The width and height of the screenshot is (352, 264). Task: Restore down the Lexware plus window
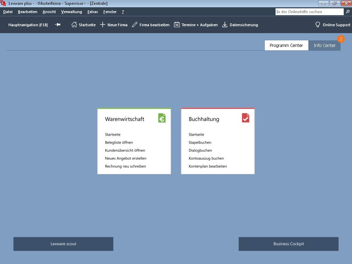pos(335,3)
